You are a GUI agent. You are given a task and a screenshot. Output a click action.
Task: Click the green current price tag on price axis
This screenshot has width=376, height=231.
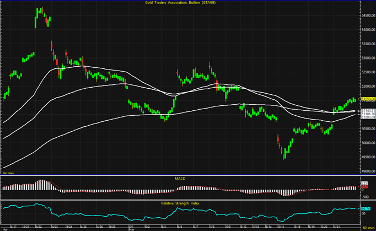(x=367, y=99)
